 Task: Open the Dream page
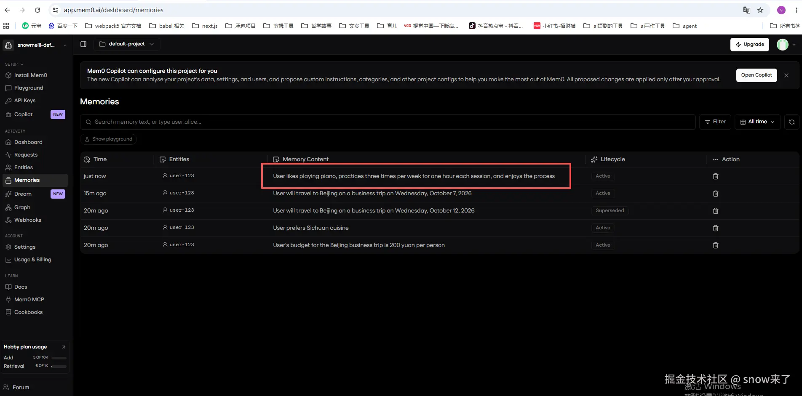pyautogui.click(x=35, y=194)
